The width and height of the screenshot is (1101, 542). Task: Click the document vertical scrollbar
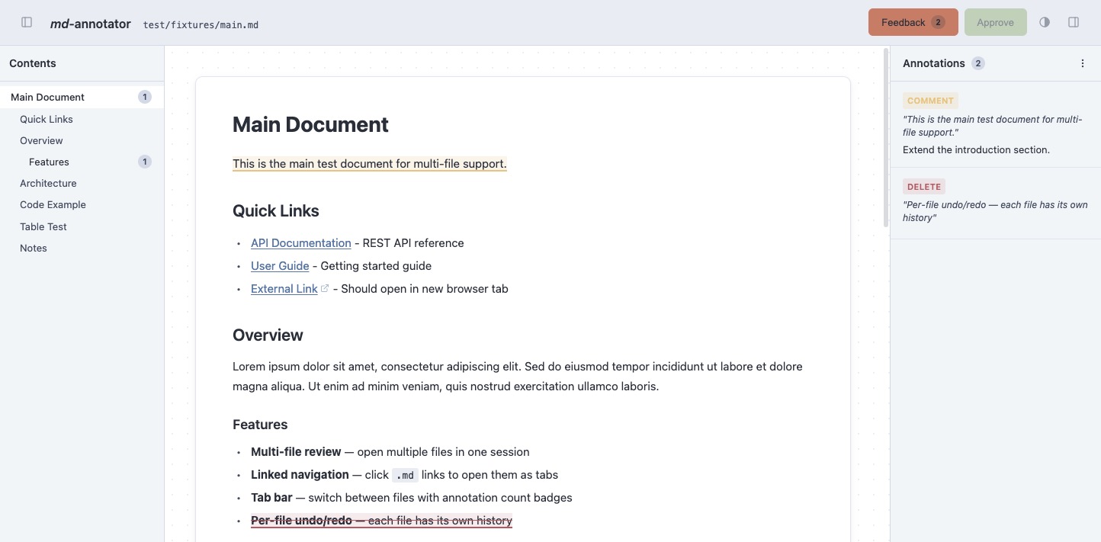(x=885, y=137)
